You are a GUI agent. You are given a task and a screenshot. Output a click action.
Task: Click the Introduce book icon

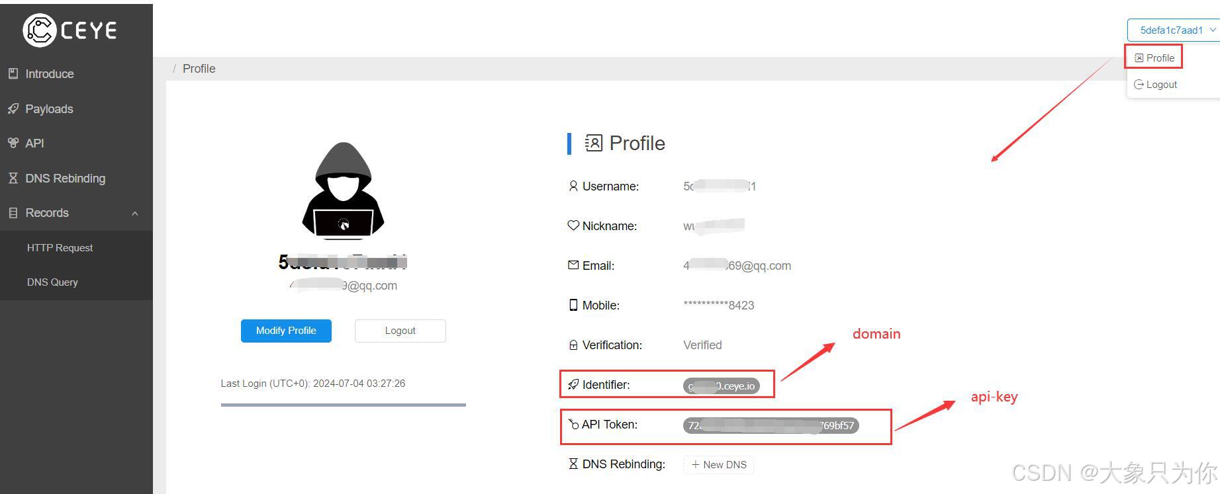tap(13, 73)
